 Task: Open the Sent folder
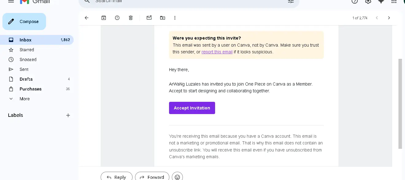click(x=37, y=69)
